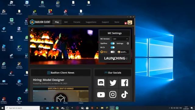Click the Type here to search box
195x110 pixels.
(x=22, y=108)
